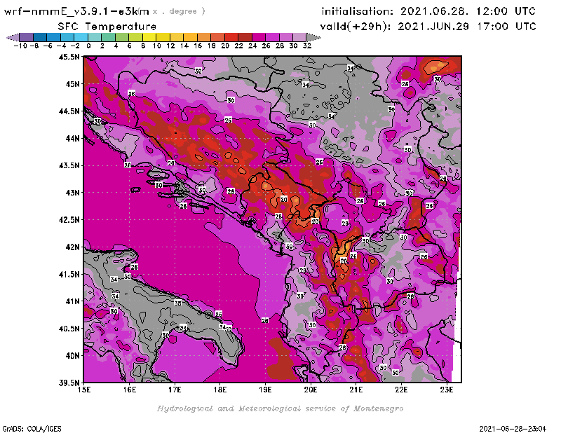
Task: Click the legend swatch between -8 and -6
Action: click(40, 37)
